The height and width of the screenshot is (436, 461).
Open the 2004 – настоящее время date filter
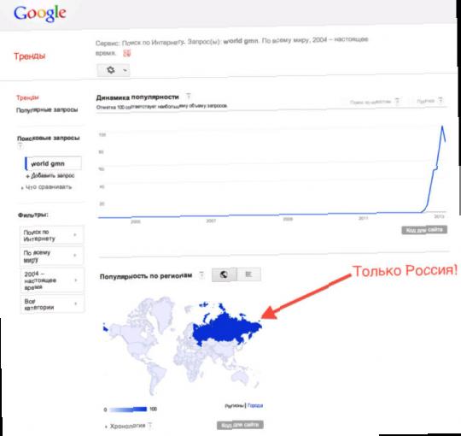52,280
